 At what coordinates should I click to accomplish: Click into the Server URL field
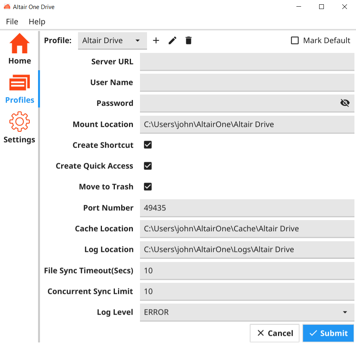click(x=247, y=62)
